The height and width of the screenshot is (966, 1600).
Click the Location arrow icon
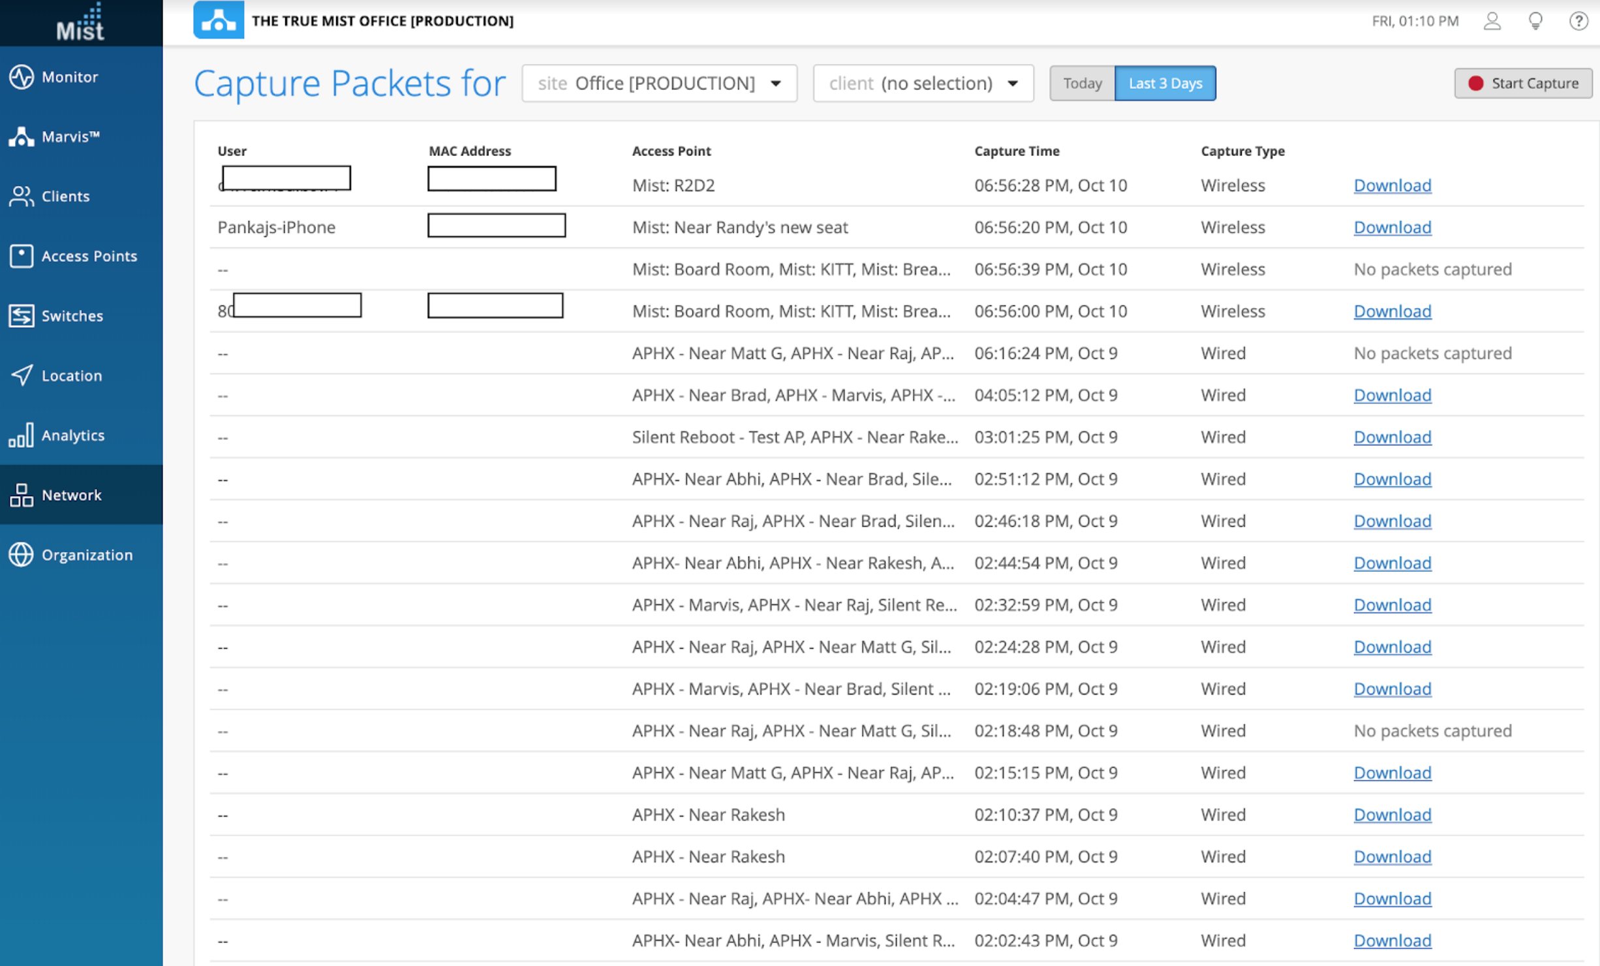tap(21, 375)
